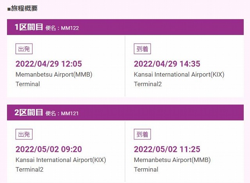Click Terminal2 under the 14:35 arrival
The height and width of the screenshot is (183, 250).
(x=148, y=84)
